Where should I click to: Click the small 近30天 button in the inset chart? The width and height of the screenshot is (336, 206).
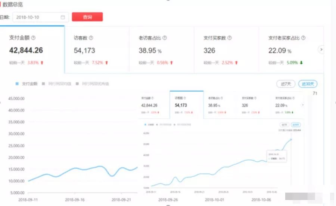tap(296, 125)
